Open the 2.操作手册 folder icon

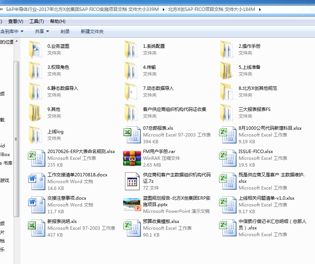tap(227, 49)
